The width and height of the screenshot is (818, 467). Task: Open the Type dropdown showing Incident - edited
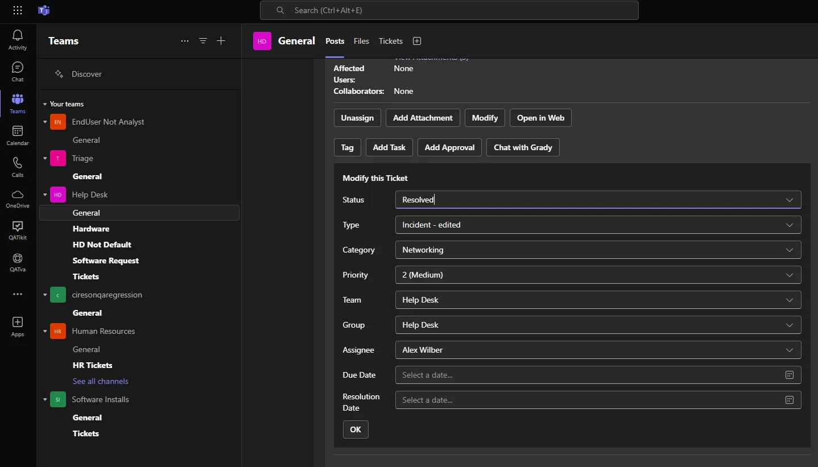pos(598,225)
